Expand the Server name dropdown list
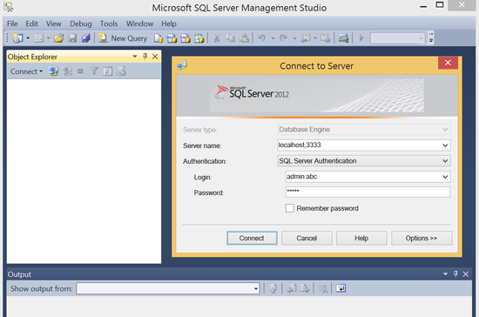This screenshot has height=317, width=479. [445, 145]
